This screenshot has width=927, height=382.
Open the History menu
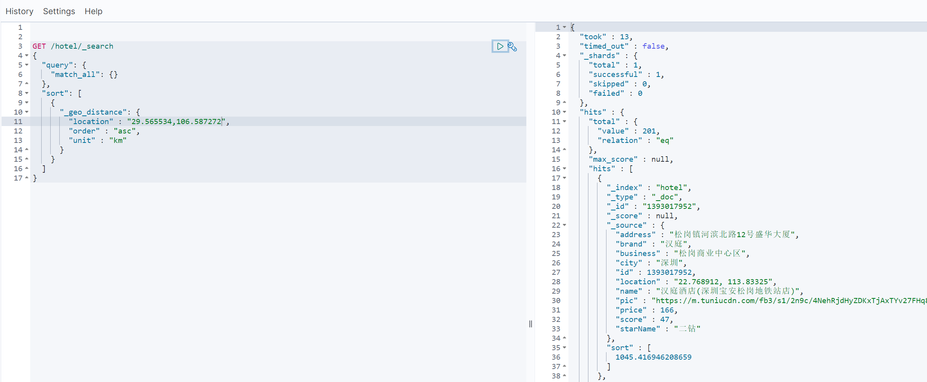(x=19, y=11)
